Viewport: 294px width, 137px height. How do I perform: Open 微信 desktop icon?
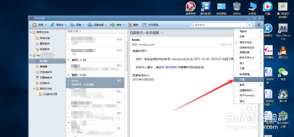(x=283, y=74)
